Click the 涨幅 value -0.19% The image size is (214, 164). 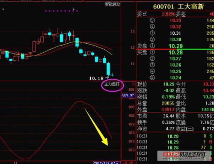168,97
